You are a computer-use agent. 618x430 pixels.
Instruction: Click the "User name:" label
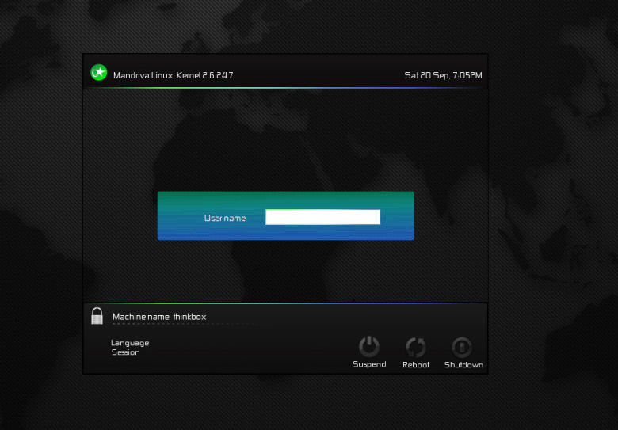(226, 218)
